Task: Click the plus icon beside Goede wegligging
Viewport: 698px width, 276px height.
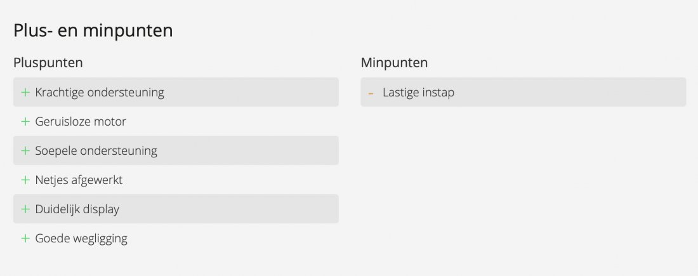Action: pyautogui.click(x=25, y=239)
